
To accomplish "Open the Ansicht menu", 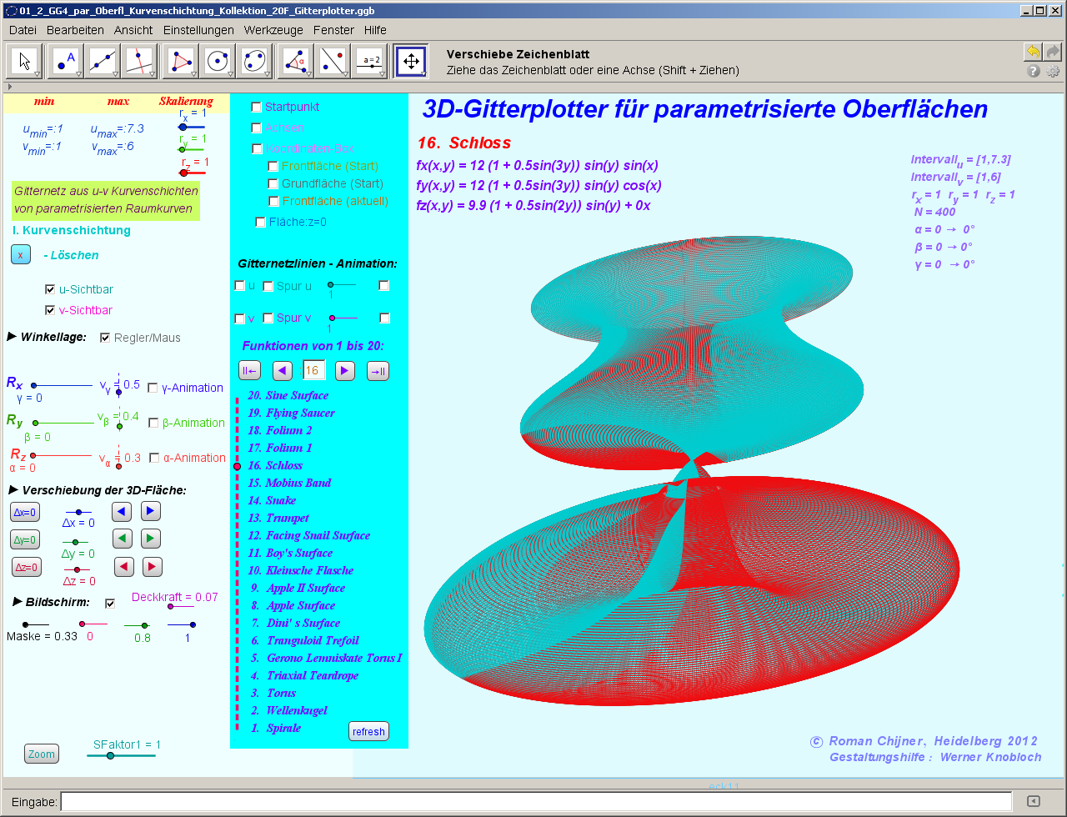I will [133, 30].
